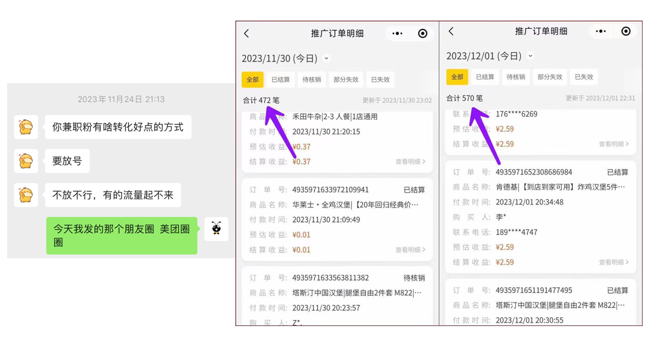
Task: Tap the circular close target icon in left panel
Action: tap(423, 34)
